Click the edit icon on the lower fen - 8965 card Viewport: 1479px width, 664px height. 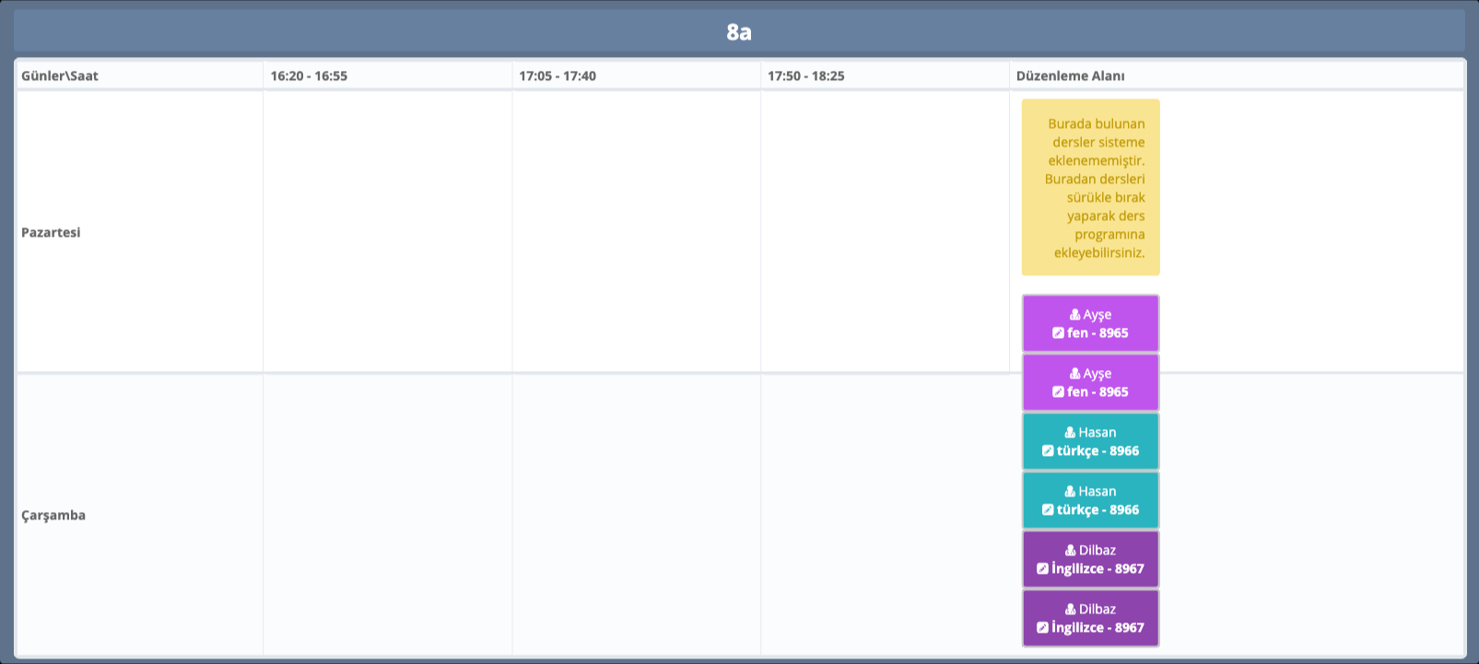[x=1058, y=392]
